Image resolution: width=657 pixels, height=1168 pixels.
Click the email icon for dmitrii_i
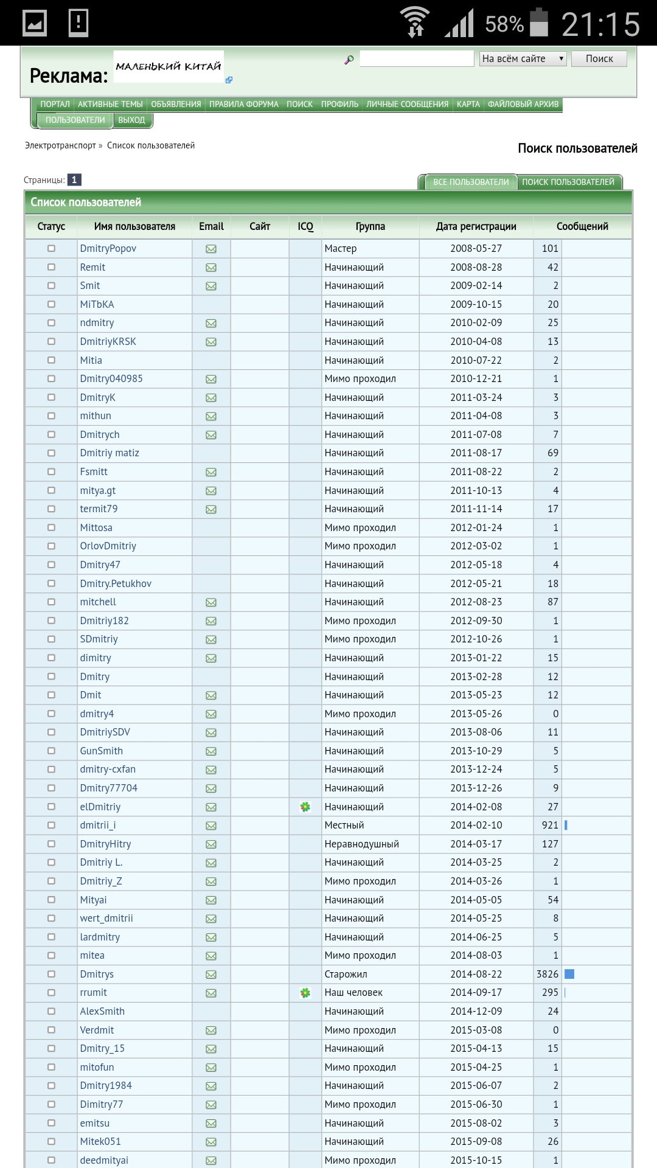pyautogui.click(x=211, y=826)
